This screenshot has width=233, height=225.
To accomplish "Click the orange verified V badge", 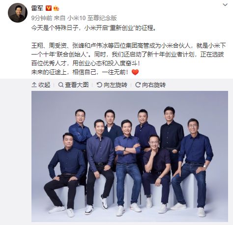I will (x=49, y=8).
